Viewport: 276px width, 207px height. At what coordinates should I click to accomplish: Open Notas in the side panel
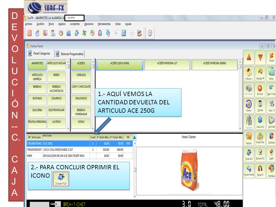point(271,74)
